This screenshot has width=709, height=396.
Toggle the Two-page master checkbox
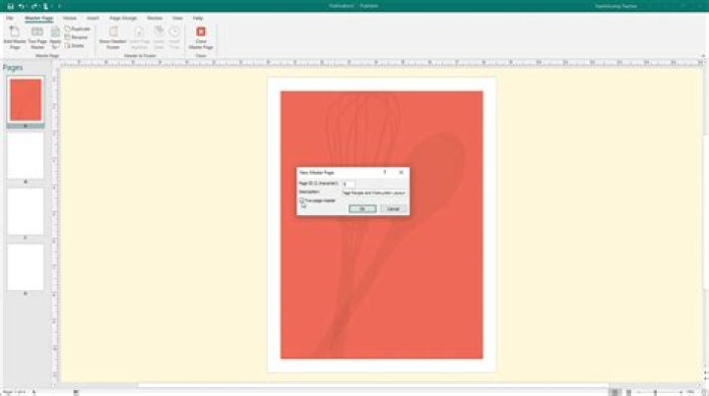click(301, 200)
